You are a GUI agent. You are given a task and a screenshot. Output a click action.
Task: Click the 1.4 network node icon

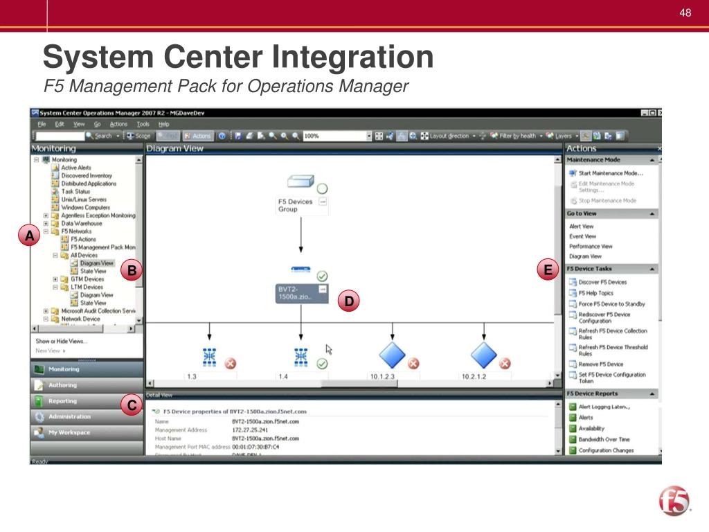coord(300,357)
